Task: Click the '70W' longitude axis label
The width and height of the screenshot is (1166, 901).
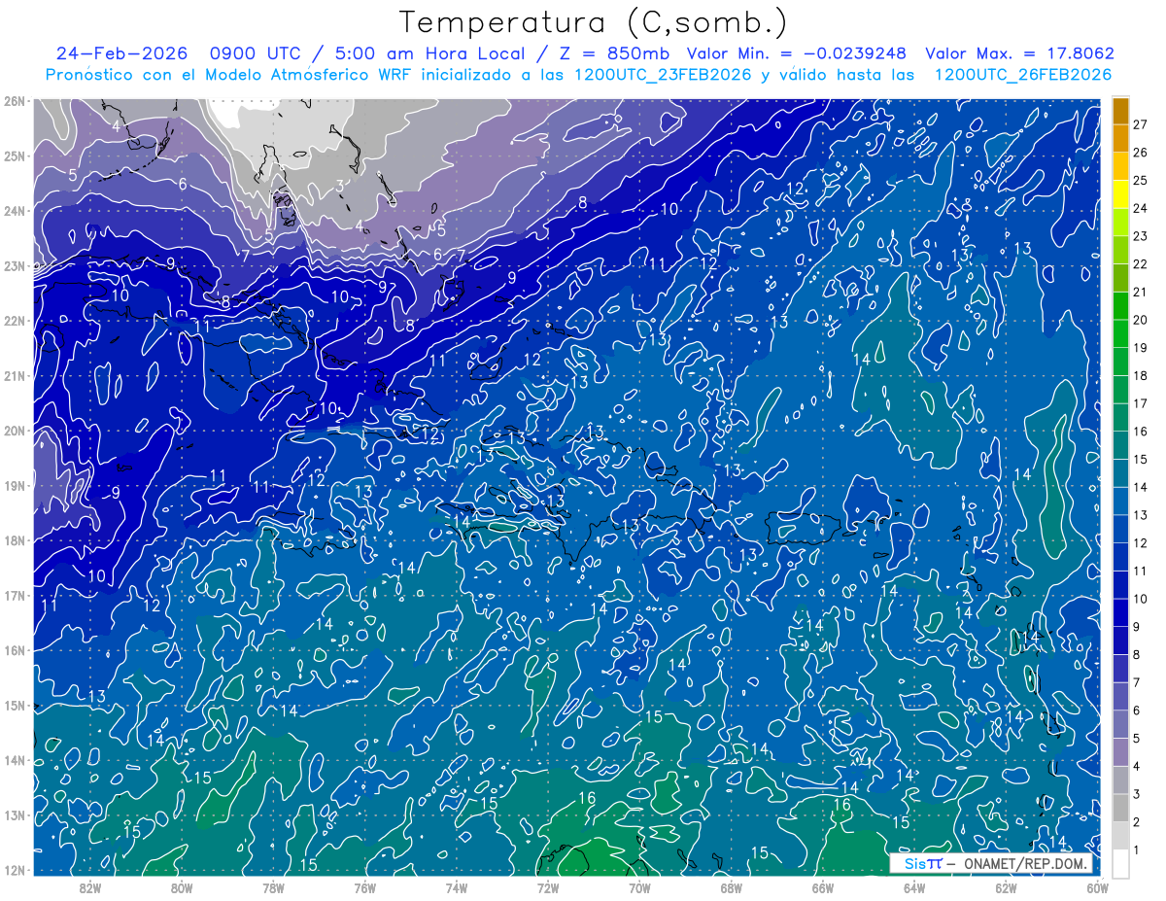Action: pyautogui.click(x=639, y=887)
